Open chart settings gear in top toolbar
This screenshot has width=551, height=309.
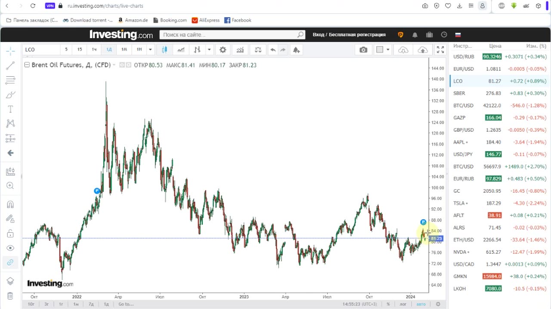click(x=223, y=50)
